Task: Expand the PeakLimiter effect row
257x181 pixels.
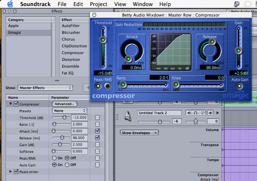Action: coord(10,172)
